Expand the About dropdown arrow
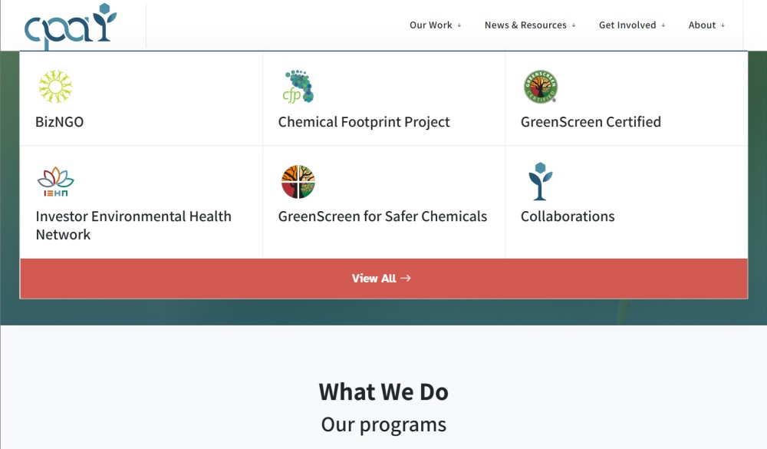The width and height of the screenshot is (767, 449). point(723,25)
